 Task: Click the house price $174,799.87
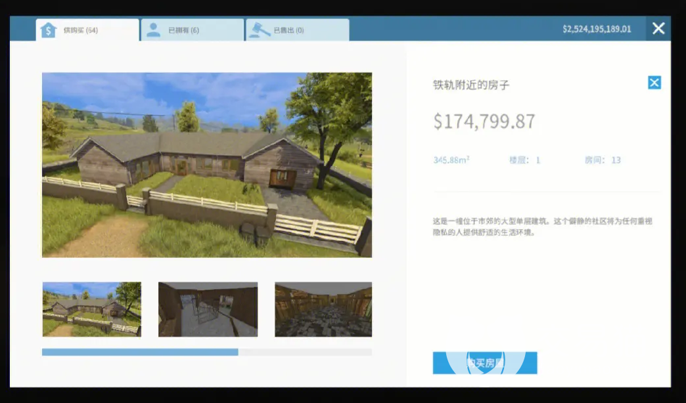point(484,121)
